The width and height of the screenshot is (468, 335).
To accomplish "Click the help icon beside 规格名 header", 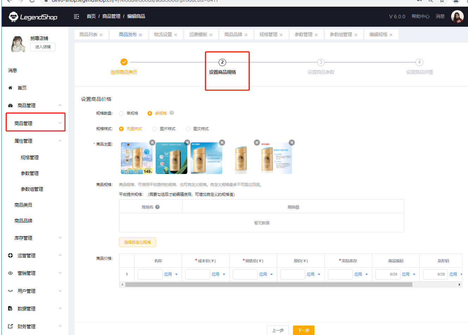I will [x=157, y=207].
